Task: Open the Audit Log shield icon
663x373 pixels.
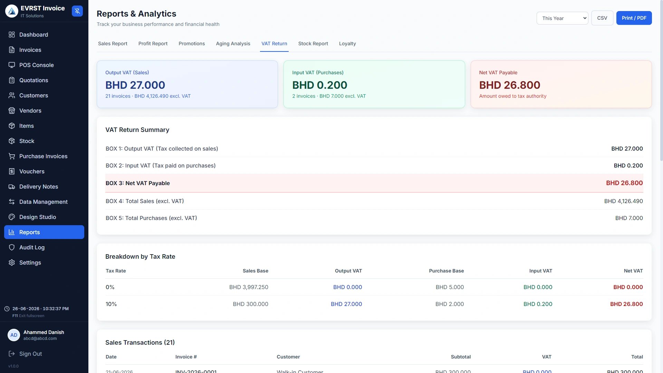Action: click(12, 247)
